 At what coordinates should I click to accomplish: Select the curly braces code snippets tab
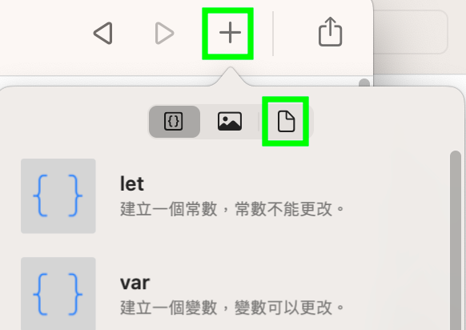(174, 121)
